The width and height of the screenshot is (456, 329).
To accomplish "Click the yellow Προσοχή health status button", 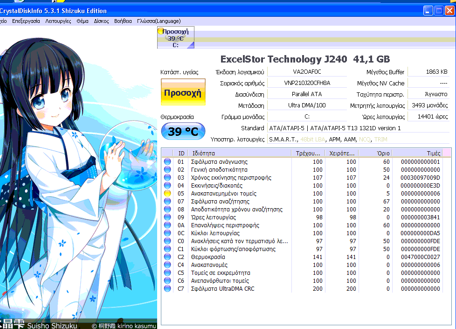I will point(183,92).
